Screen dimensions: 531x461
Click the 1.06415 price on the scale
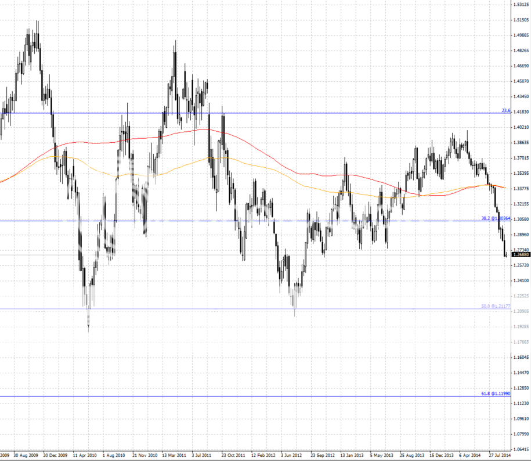pyautogui.click(x=521, y=449)
